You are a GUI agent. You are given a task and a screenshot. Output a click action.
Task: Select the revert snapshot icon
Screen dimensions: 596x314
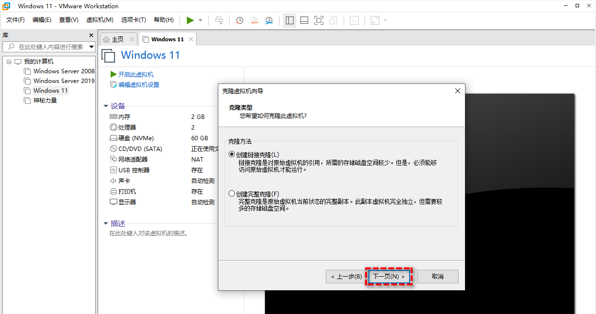(x=254, y=20)
